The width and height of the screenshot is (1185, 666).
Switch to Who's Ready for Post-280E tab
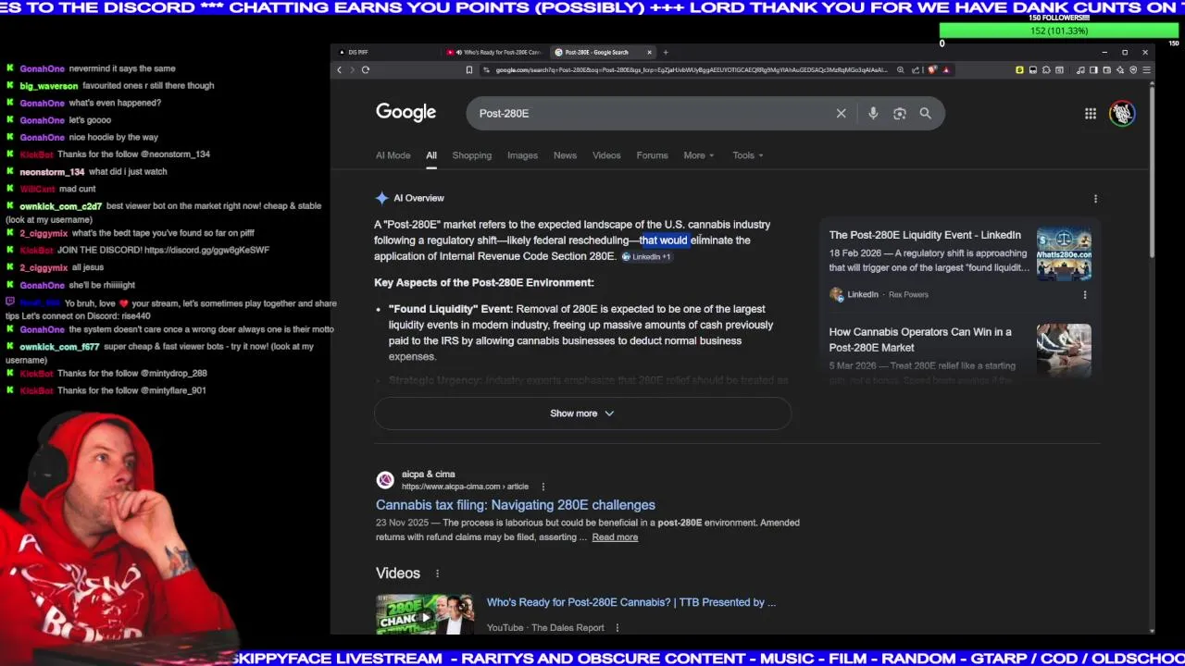click(494, 52)
